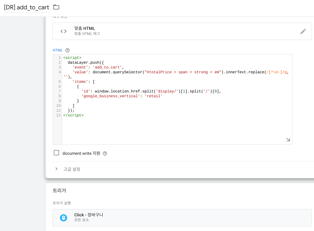
Task: Open the Click - 장바구니 trigger
Action: (x=182, y=218)
